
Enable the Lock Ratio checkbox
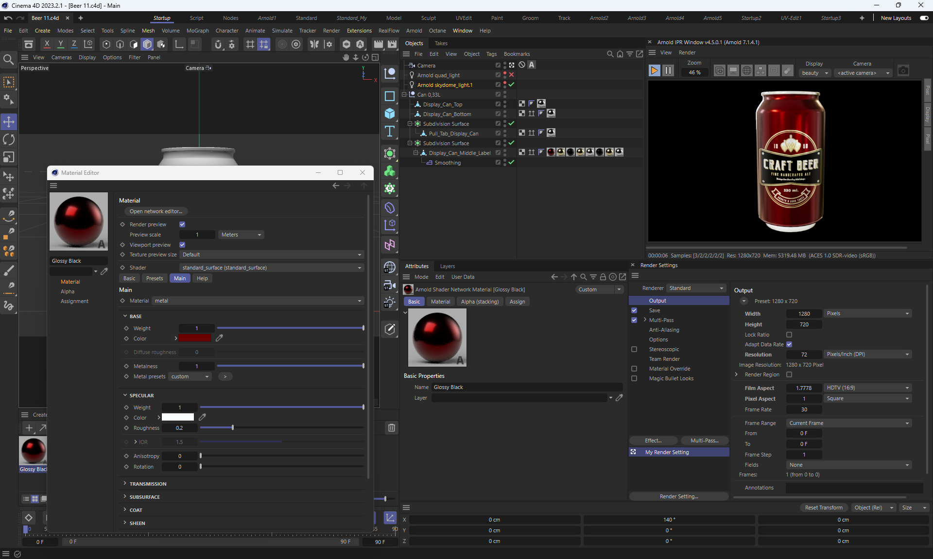pyautogui.click(x=789, y=335)
